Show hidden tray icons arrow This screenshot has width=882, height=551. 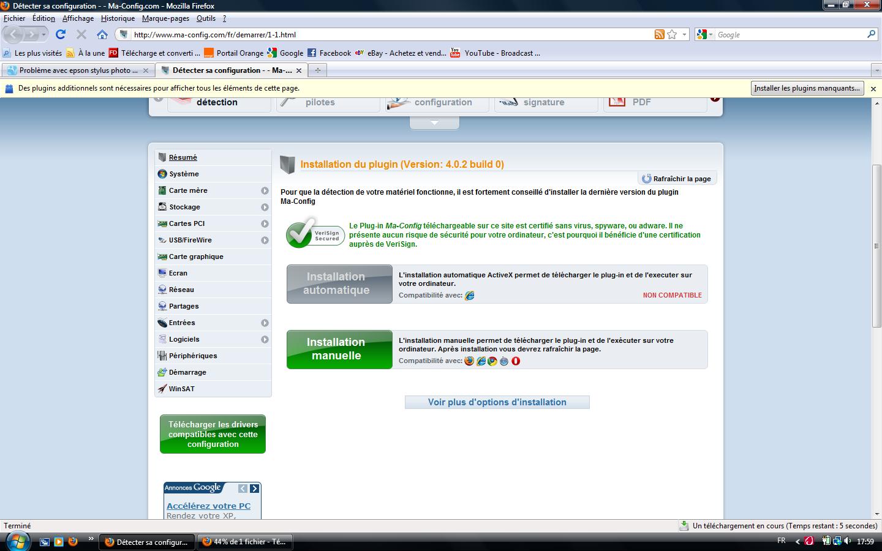(x=797, y=541)
